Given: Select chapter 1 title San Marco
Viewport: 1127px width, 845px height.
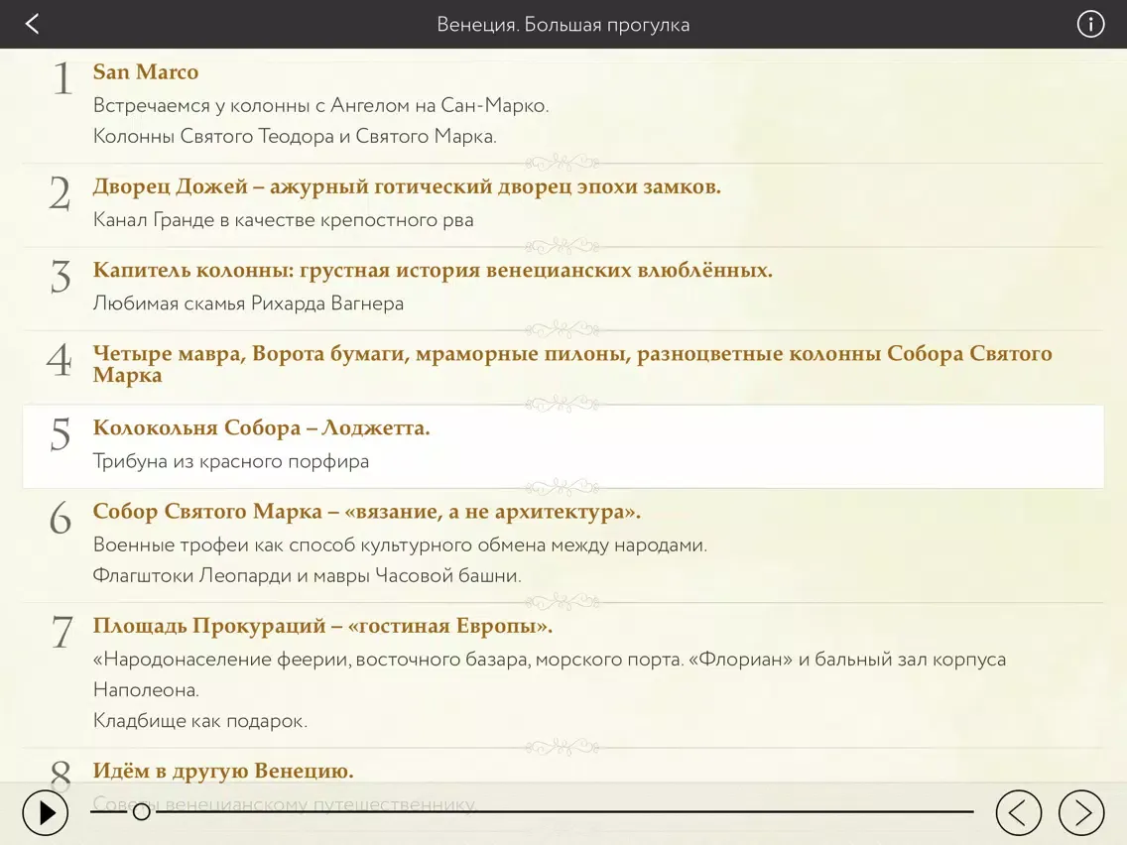Looking at the screenshot, I should point(145,71).
